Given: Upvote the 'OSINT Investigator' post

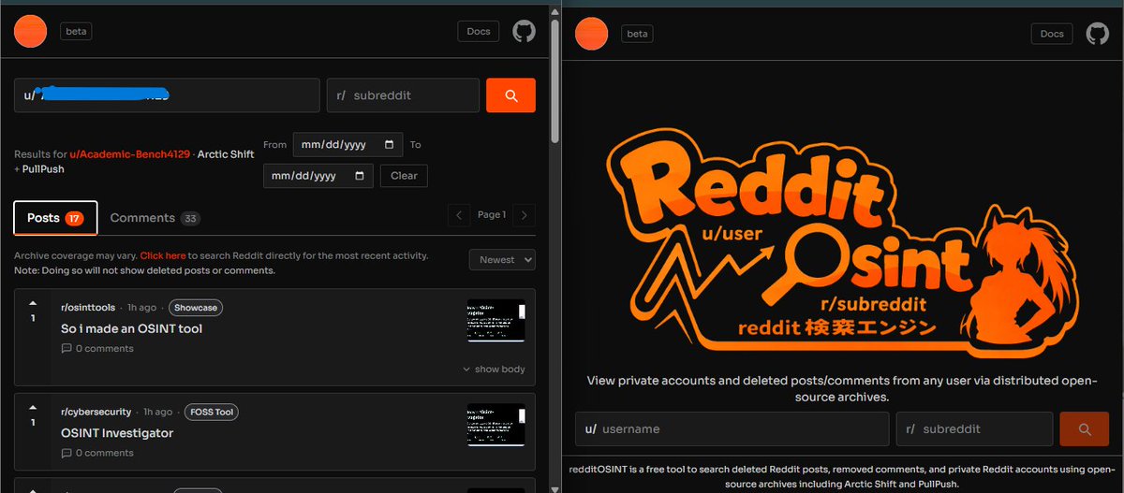Looking at the screenshot, I should [33, 408].
